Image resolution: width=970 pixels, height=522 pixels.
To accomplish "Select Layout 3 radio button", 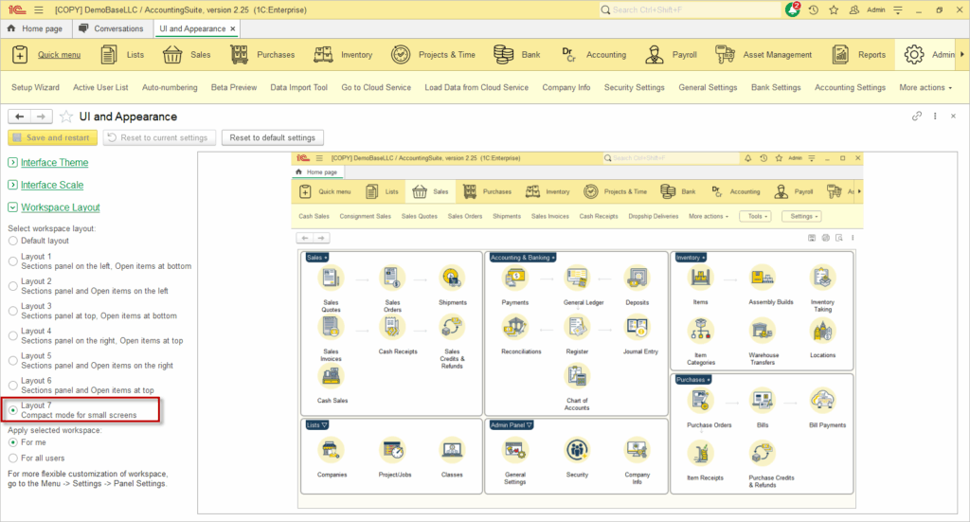I will 13,311.
